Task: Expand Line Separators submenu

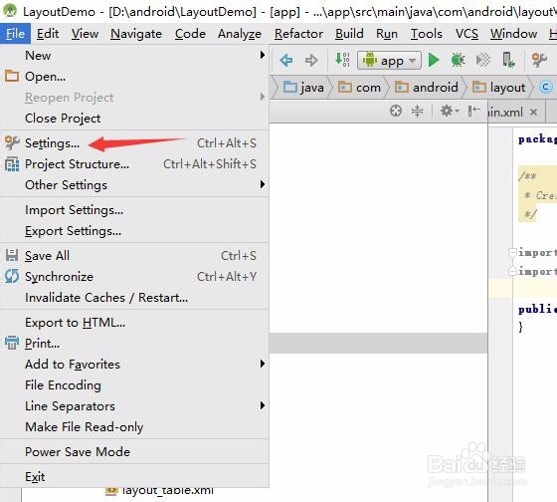Action: click(134, 406)
